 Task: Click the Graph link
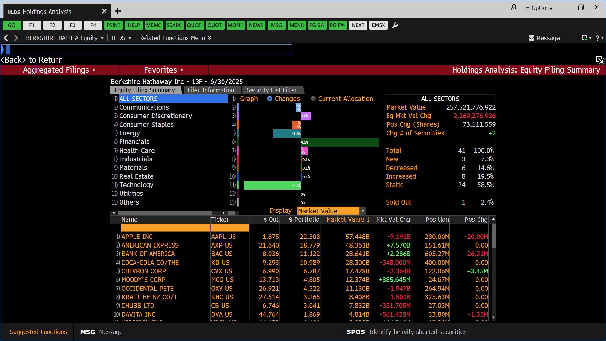coord(249,99)
